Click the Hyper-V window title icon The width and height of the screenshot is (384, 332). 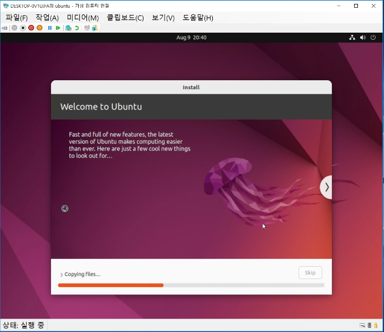(x=6, y=6)
